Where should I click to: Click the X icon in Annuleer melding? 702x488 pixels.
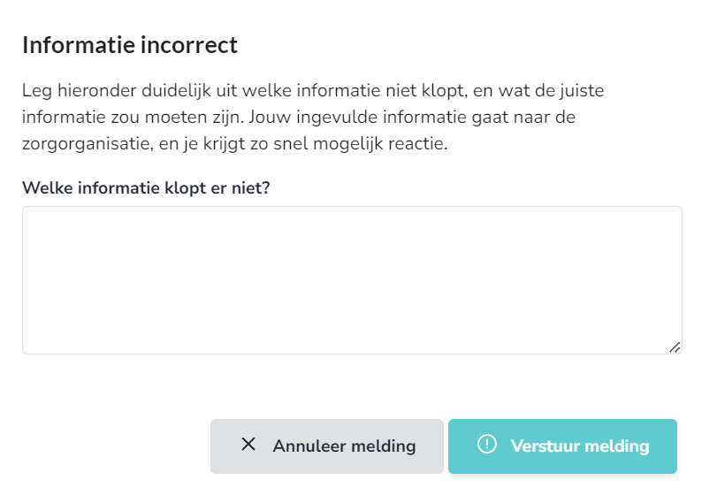pyautogui.click(x=248, y=445)
